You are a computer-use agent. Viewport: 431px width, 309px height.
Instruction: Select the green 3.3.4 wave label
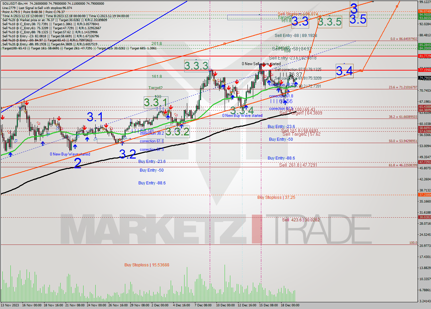pos(242,110)
